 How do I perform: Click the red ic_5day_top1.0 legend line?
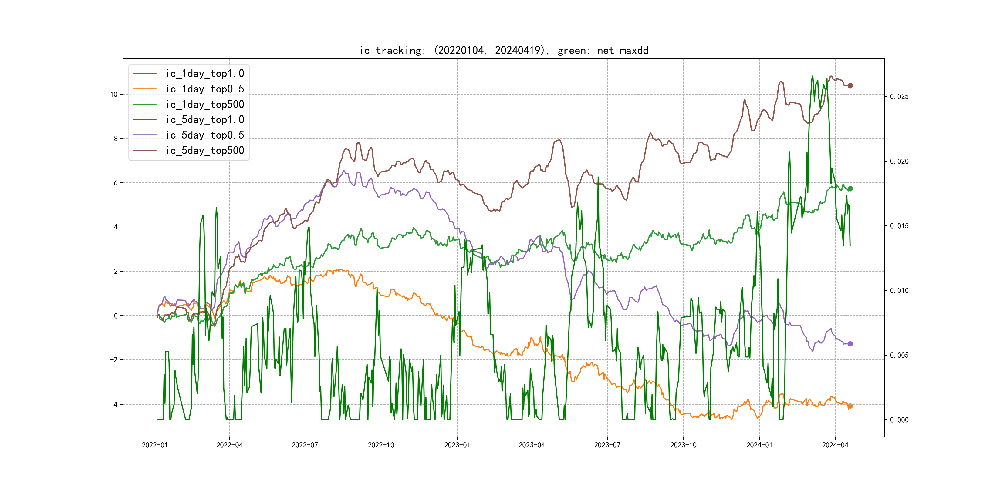point(144,119)
